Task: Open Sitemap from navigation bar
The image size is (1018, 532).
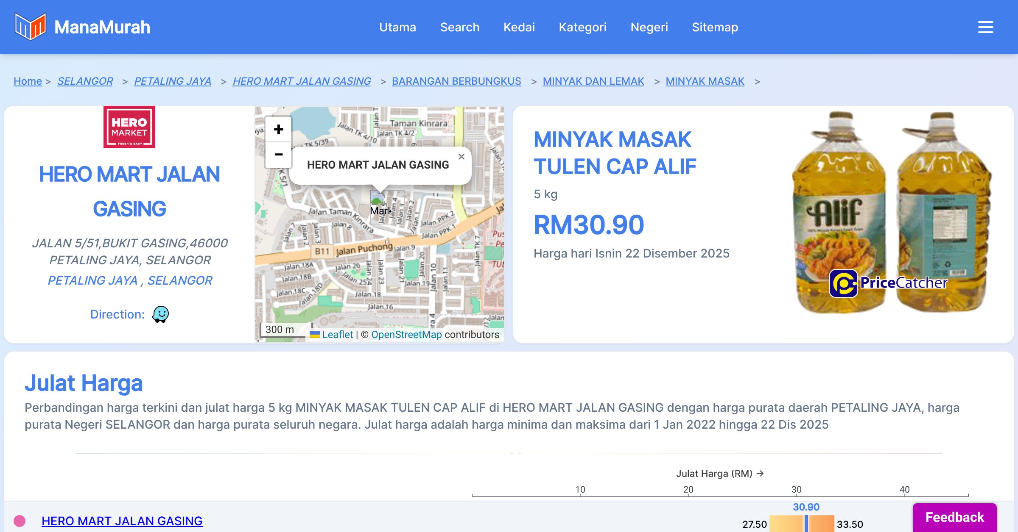Action: click(x=715, y=27)
